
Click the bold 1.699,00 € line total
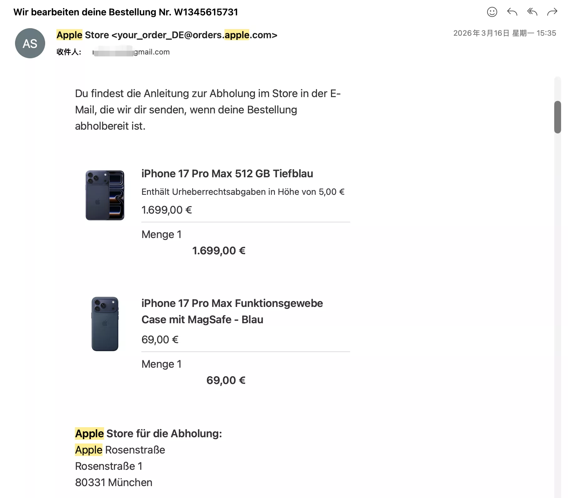click(x=218, y=251)
